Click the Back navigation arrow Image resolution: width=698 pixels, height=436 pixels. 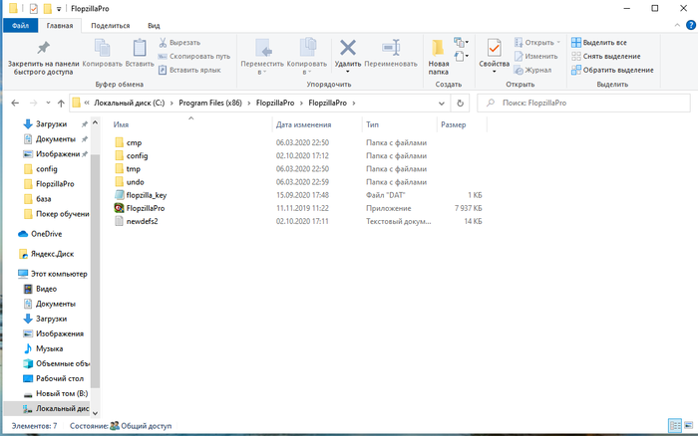point(15,104)
